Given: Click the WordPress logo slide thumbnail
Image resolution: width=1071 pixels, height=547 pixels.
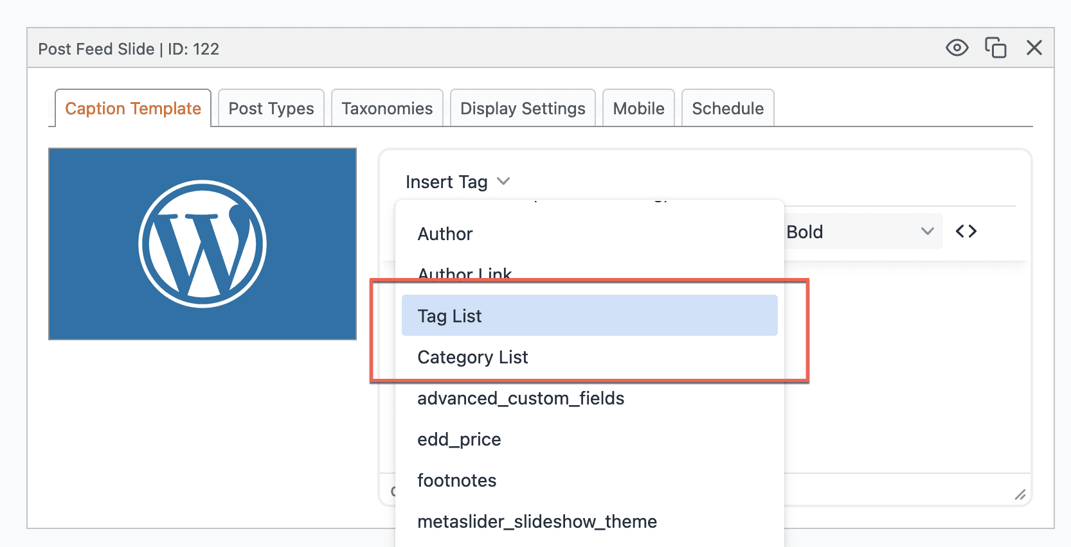Looking at the screenshot, I should [x=203, y=244].
